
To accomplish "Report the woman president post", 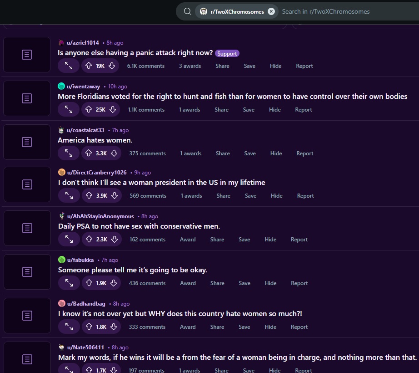I will 305,196.
